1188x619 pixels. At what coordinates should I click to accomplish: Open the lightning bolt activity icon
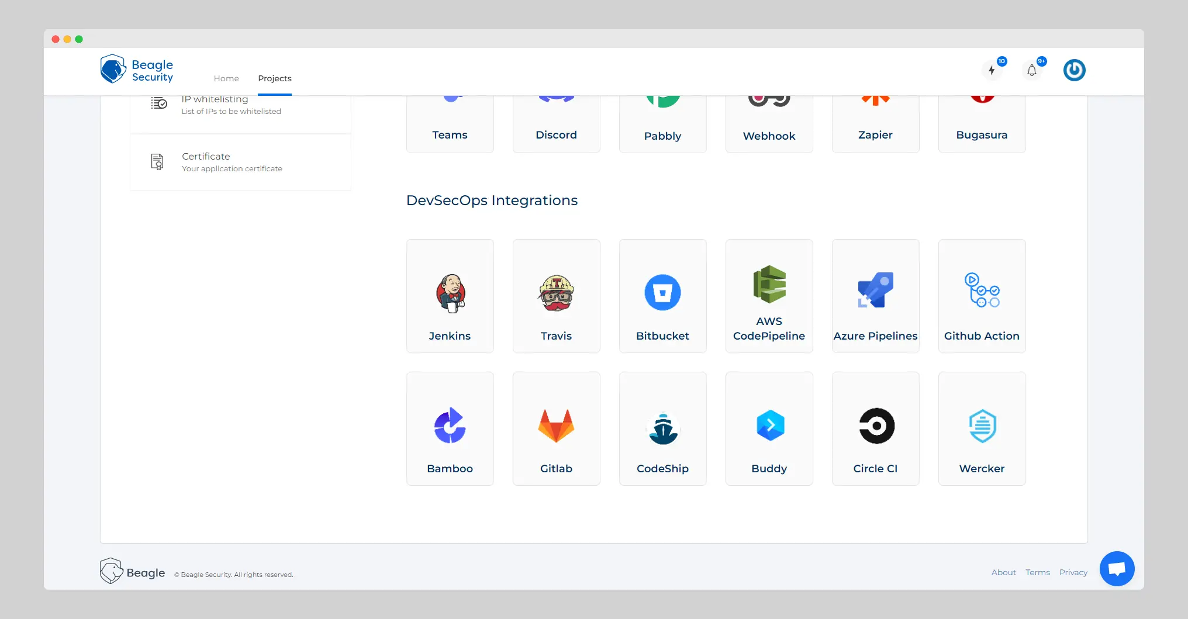click(x=992, y=70)
